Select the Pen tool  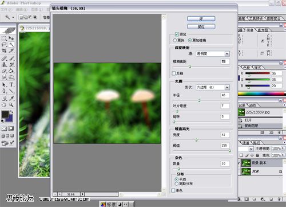(x=4, y=91)
